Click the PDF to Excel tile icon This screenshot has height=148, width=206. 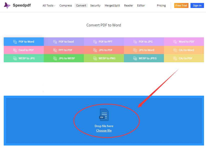tap(55, 42)
